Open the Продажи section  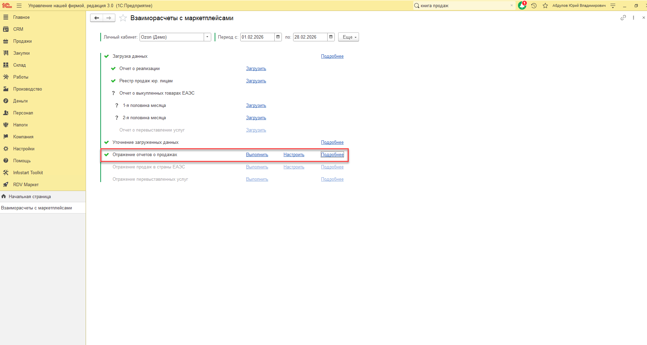(x=22, y=41)
